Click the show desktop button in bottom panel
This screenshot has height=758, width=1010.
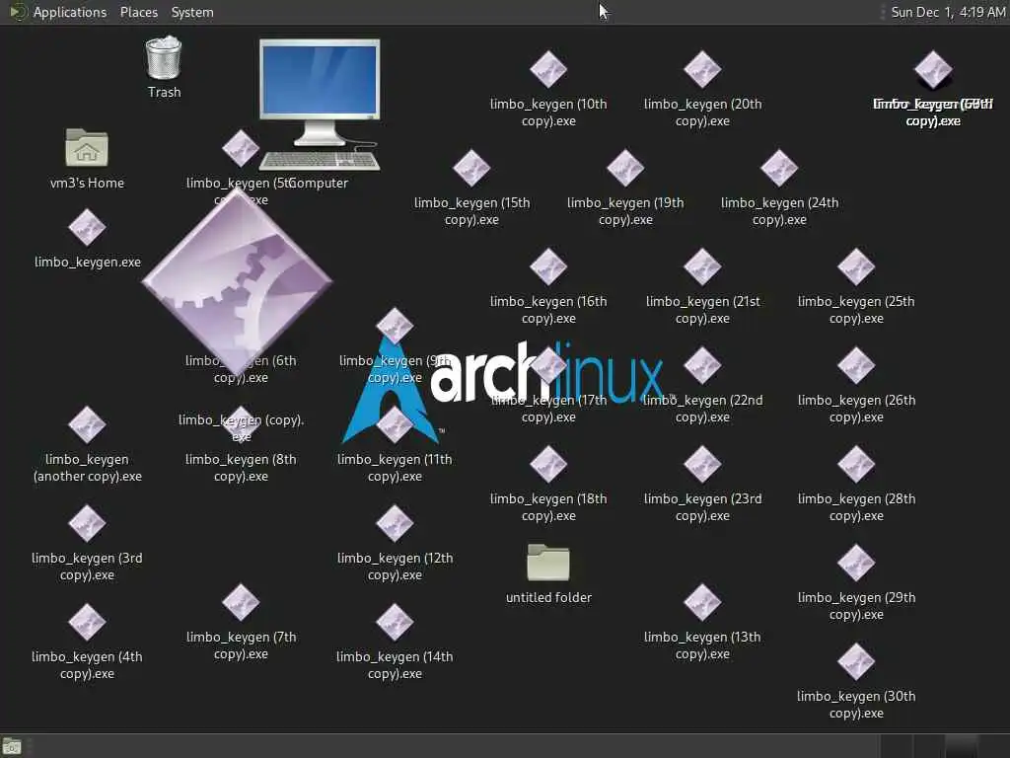click(12, 746)
